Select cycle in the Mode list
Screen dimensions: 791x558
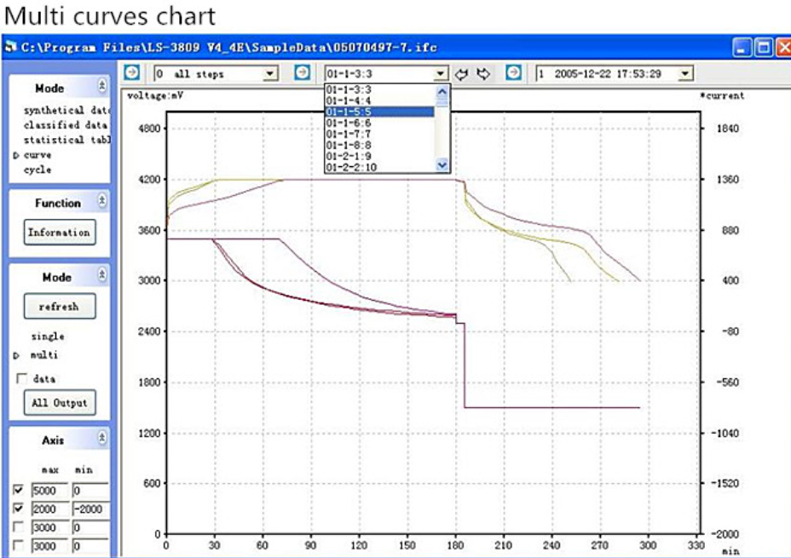38,170
